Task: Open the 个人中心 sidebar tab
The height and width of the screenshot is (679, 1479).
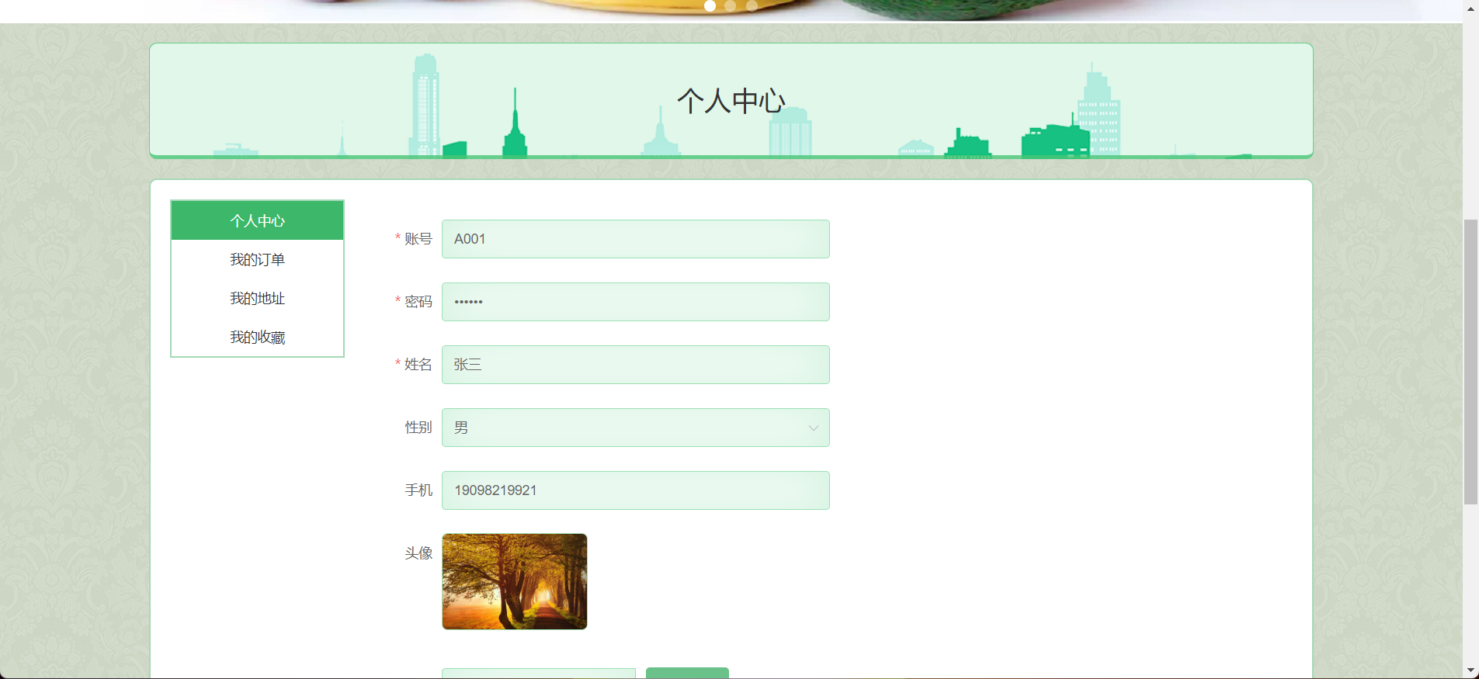Action: [257, 220]
